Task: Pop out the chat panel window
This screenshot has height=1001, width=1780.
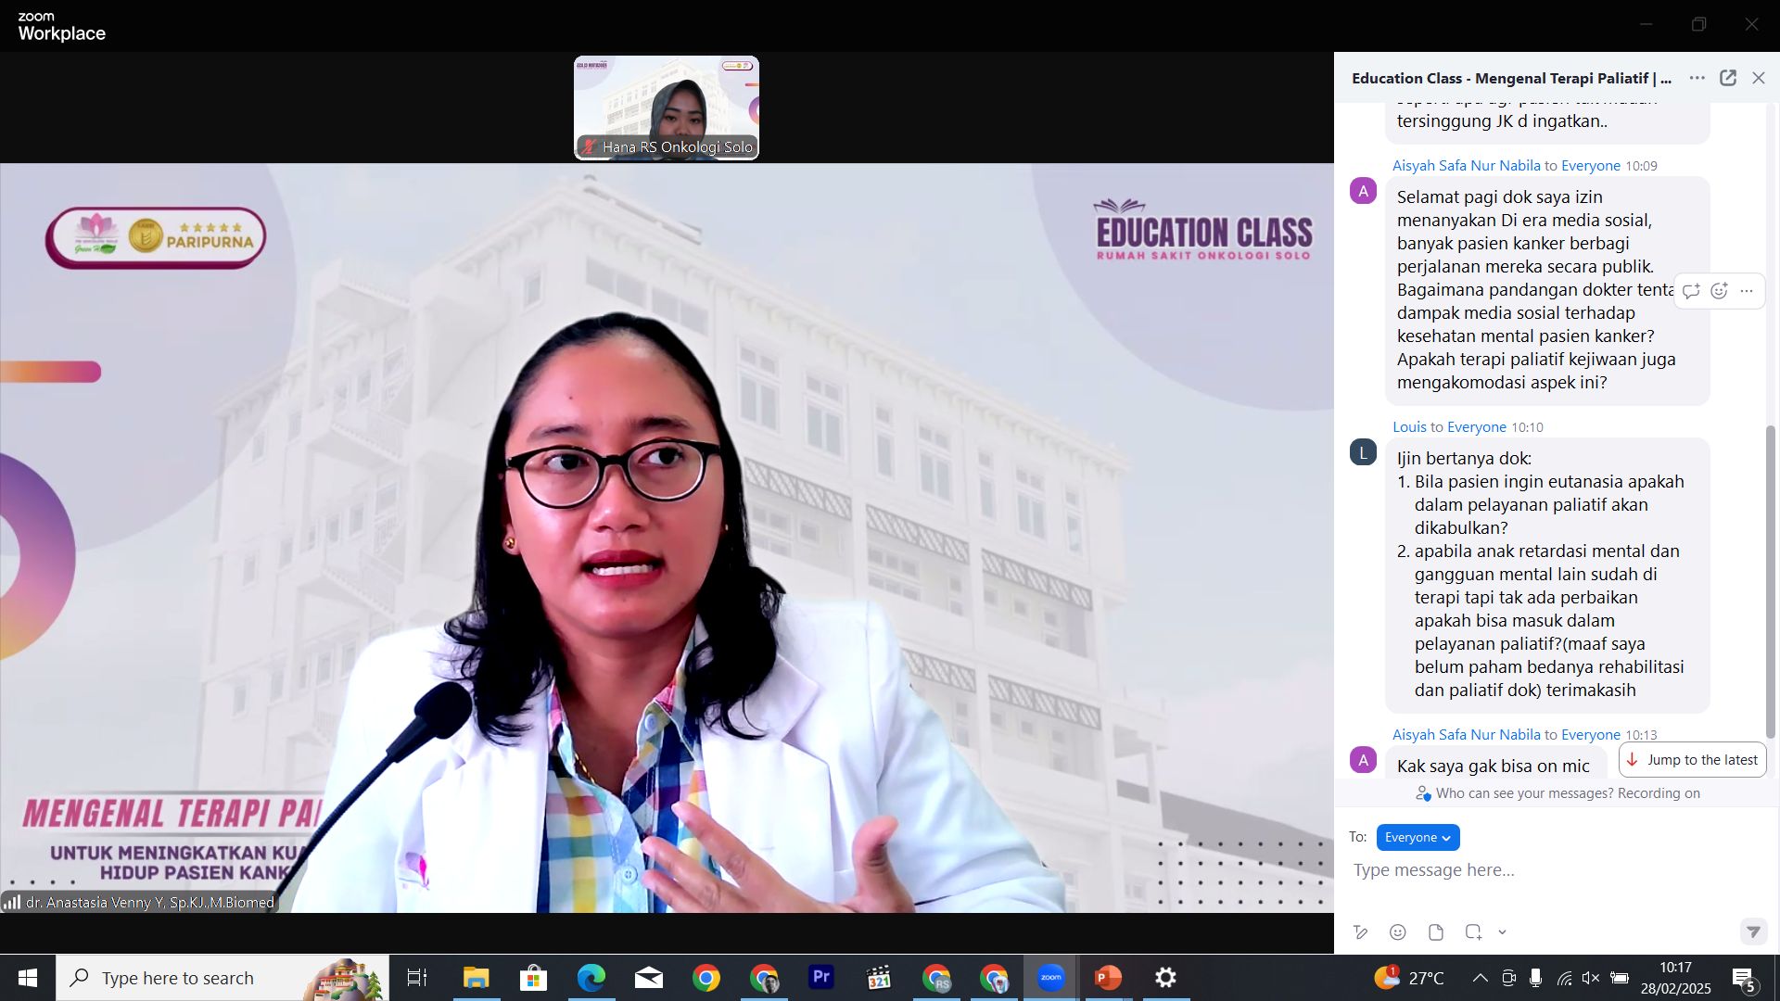Action: [x=1728, y=78]
